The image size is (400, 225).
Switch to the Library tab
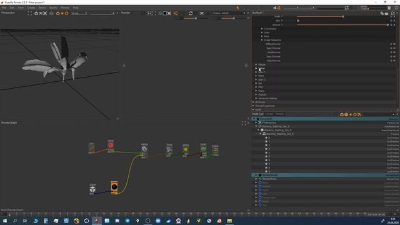(269, 114)
